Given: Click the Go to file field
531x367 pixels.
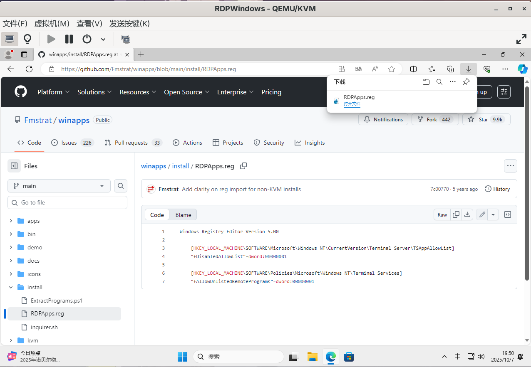Looking at the screenshot, I should 67,202.
